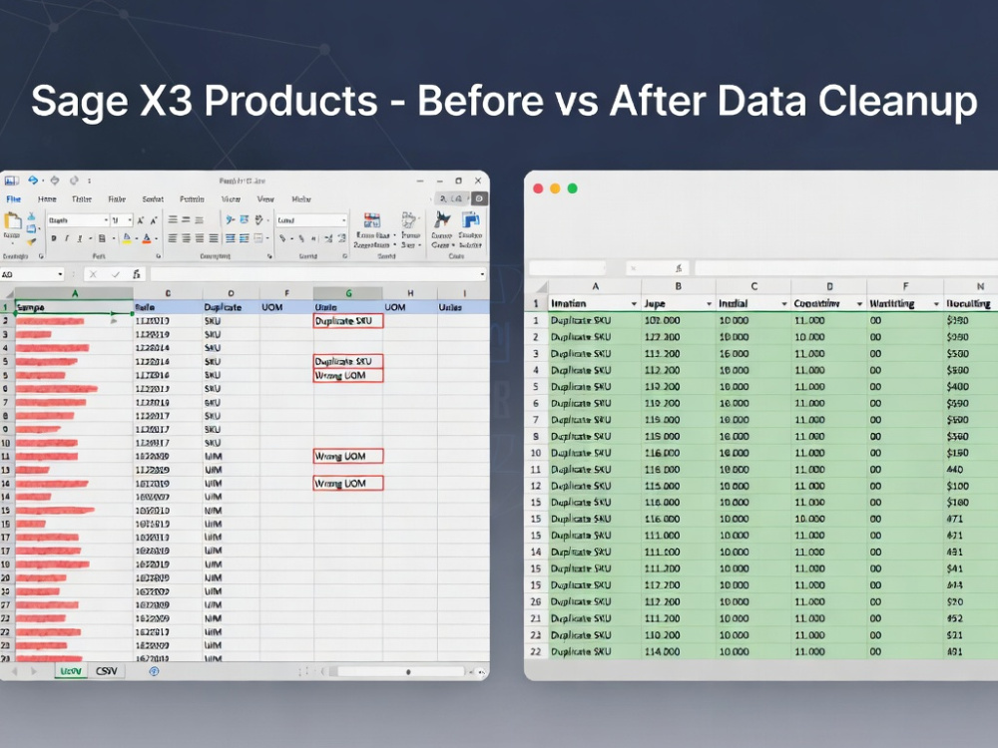Screen dimensions: 998x748
Task: Click the search box at ribbon top right
Action: [x=451, y=199]
